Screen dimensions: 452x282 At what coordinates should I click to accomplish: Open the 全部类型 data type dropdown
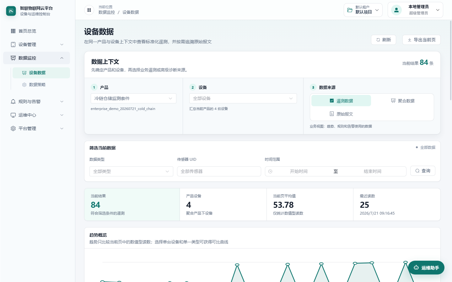click(131, 171)
